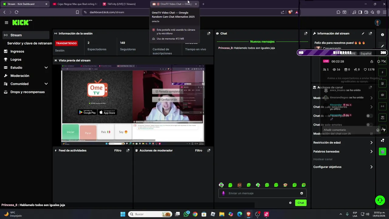This screenshot has width=389, height=219.
Task: Open Brave Shields icon in address bar
Action: [290, 12]
